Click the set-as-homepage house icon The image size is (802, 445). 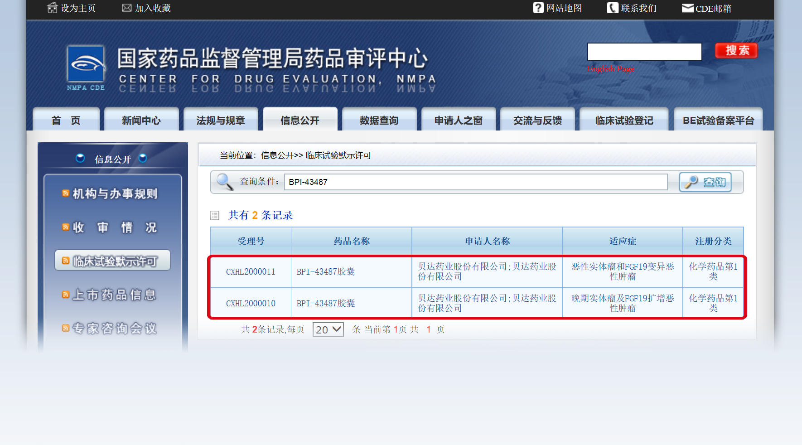52,8
